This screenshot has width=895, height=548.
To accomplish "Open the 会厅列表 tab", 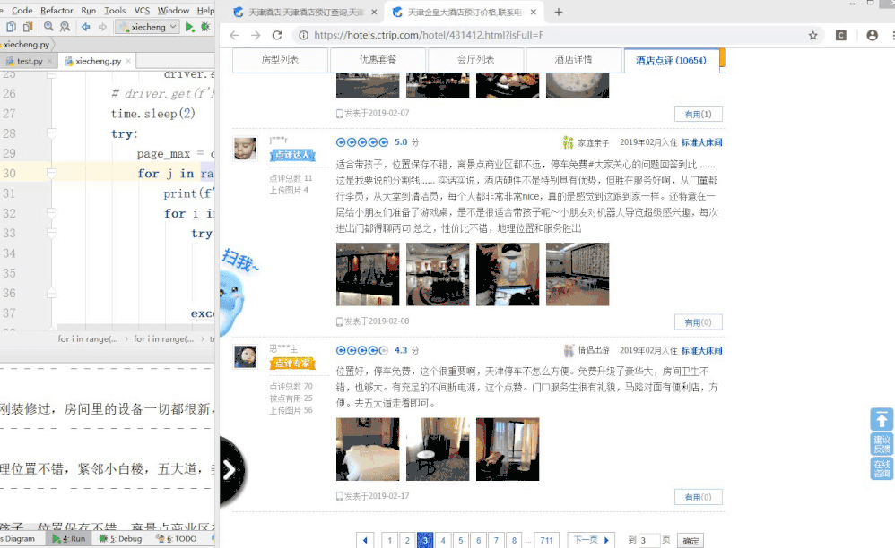I will click(x=475, y=60).
